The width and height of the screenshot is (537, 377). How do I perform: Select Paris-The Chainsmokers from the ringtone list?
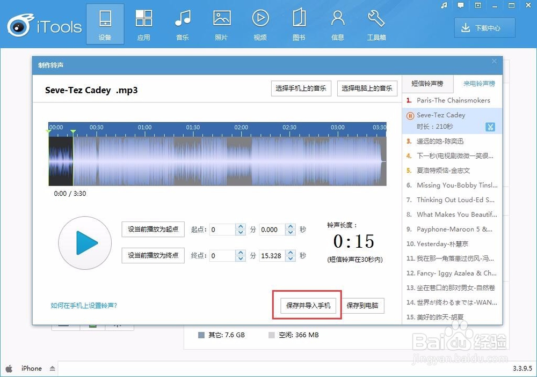(454, 100)
